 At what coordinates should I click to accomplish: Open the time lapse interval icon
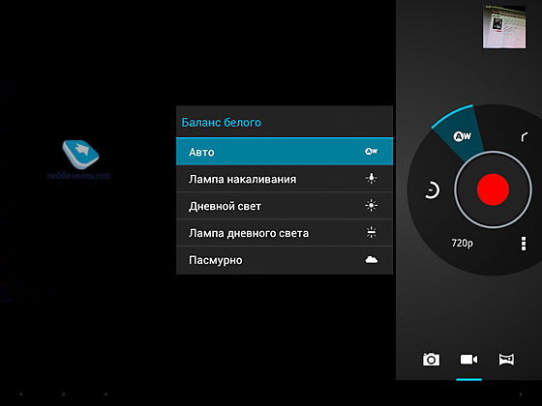point(432,189)
